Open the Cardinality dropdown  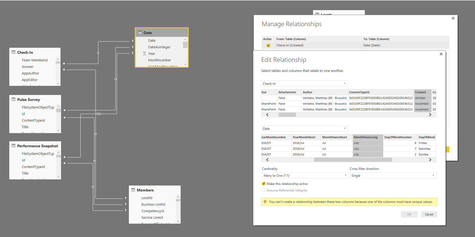click(x=305, y=175)
